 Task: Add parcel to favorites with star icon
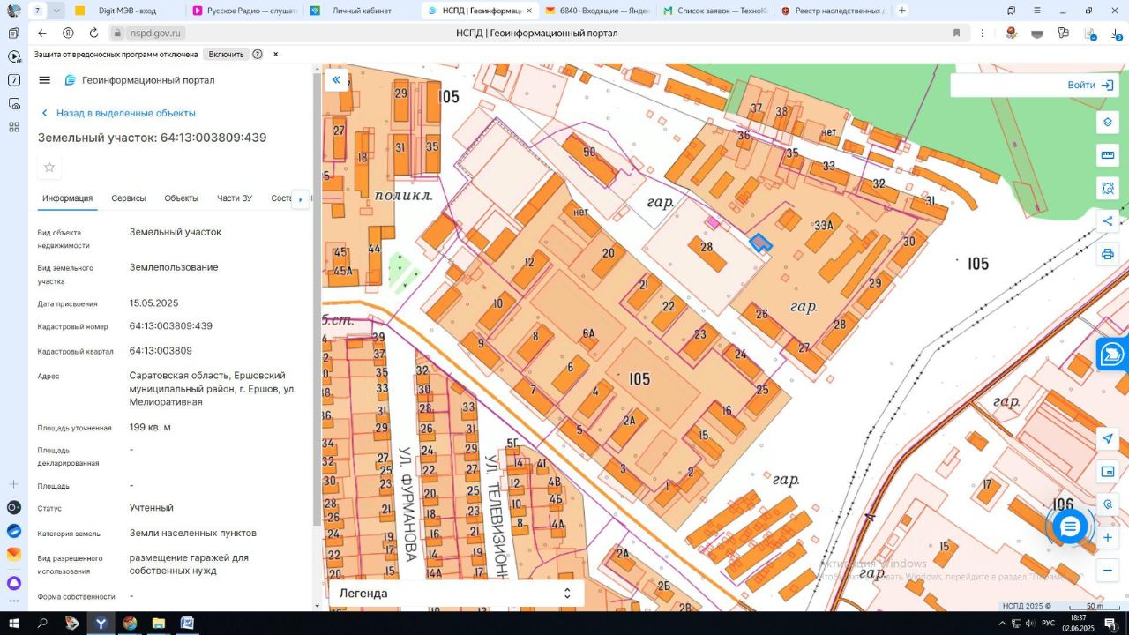(49, 168)
